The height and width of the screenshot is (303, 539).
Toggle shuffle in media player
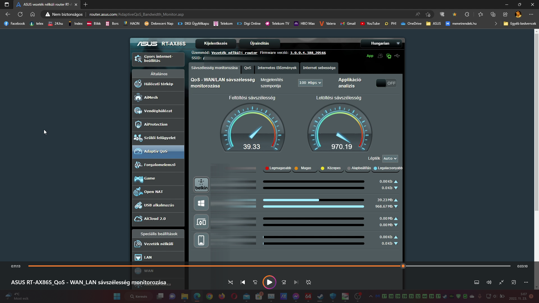[230, 282]
